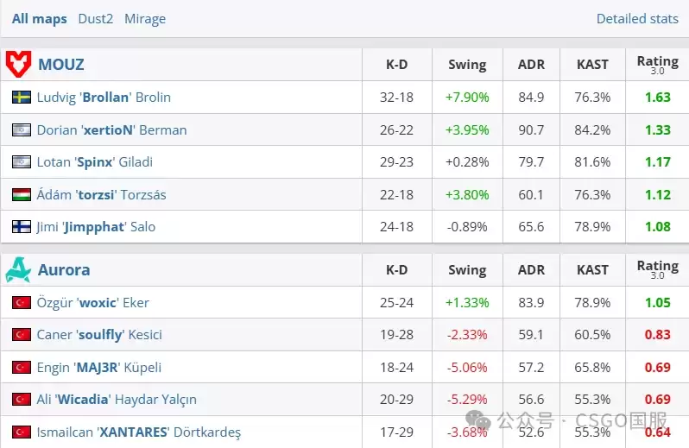Click the Turkish flag beside woxic
689x448 pixels.
click(22, 303)
